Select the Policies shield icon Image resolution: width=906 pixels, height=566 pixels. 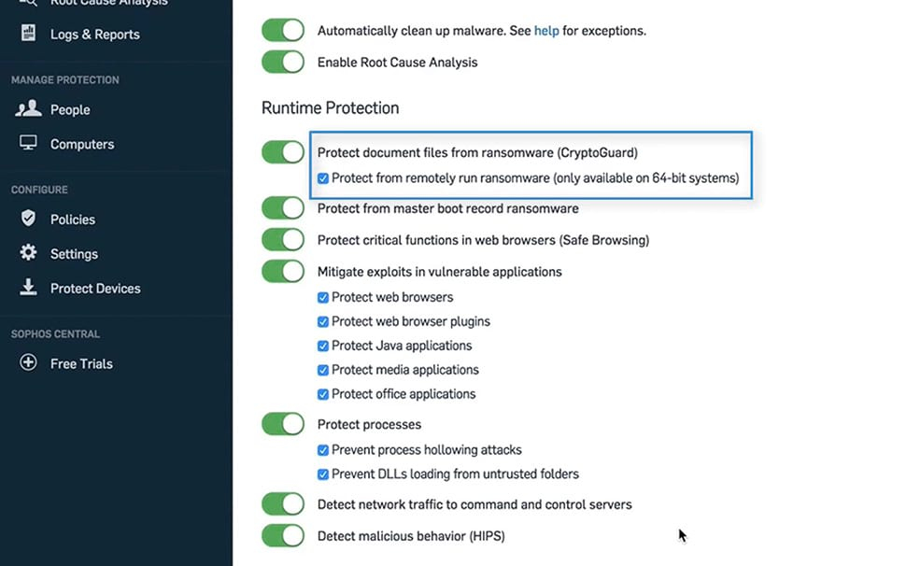pos(28,219)
